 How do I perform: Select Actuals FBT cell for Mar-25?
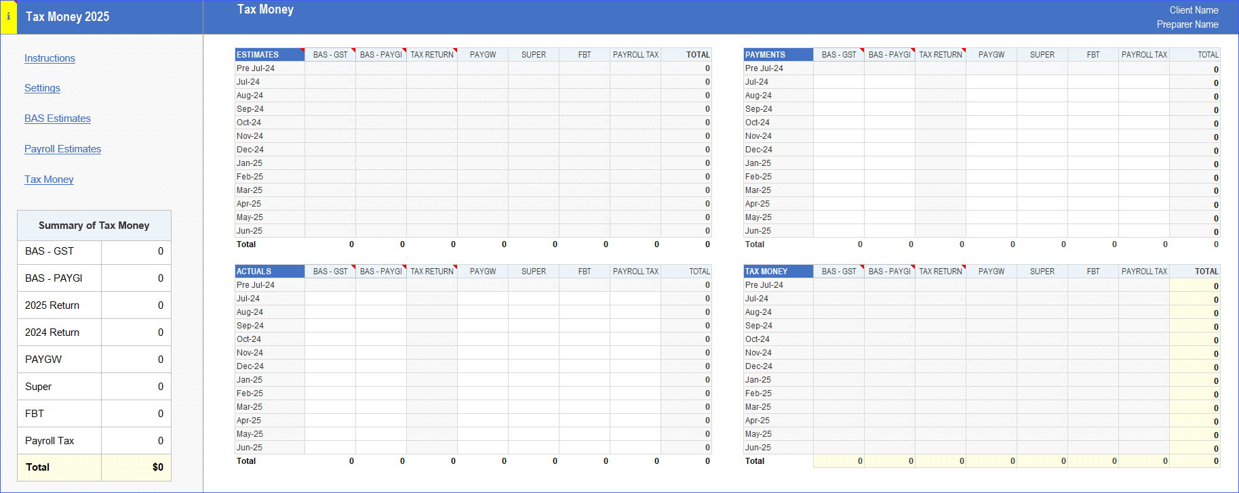585,407
